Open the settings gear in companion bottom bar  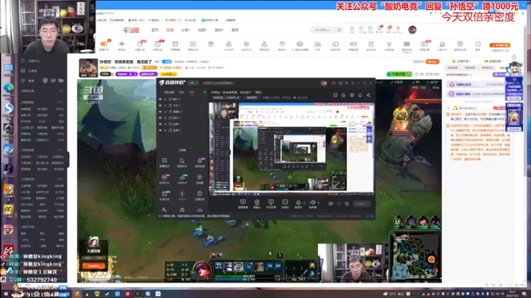(x=346, y=204)
